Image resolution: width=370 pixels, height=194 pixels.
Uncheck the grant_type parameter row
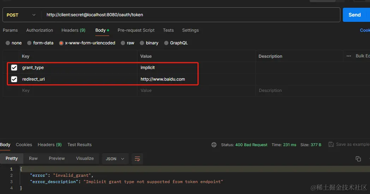(14, 68)
